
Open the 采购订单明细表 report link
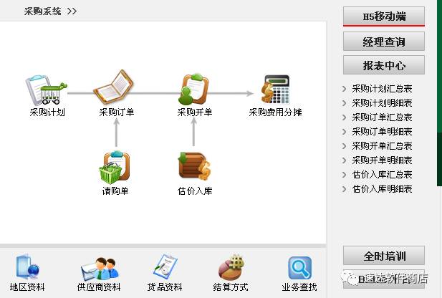(382, 132)
